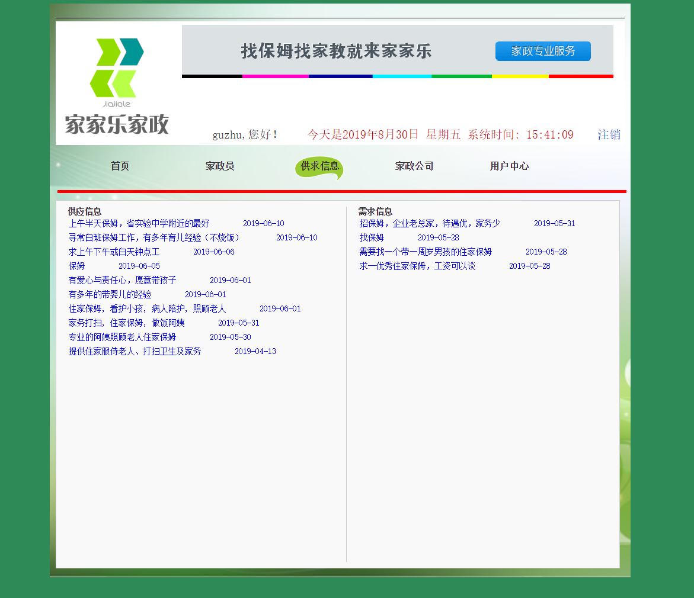Image resolution: width=694 pixels, height=598 pixels.
Task: Click the 注销 logout link
Action: [x=609, y=134]
